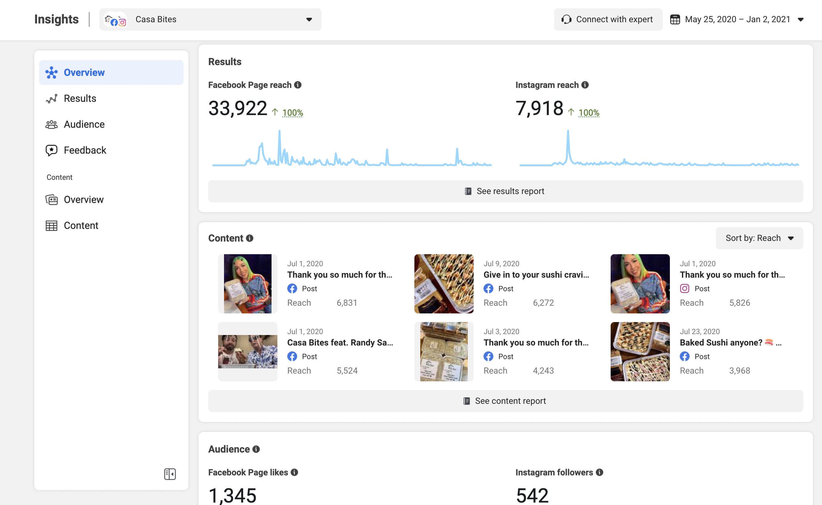Click the See content report button
Image resolution: width=822 pixels, height=505 pixels.
click(x=505, y=401)
